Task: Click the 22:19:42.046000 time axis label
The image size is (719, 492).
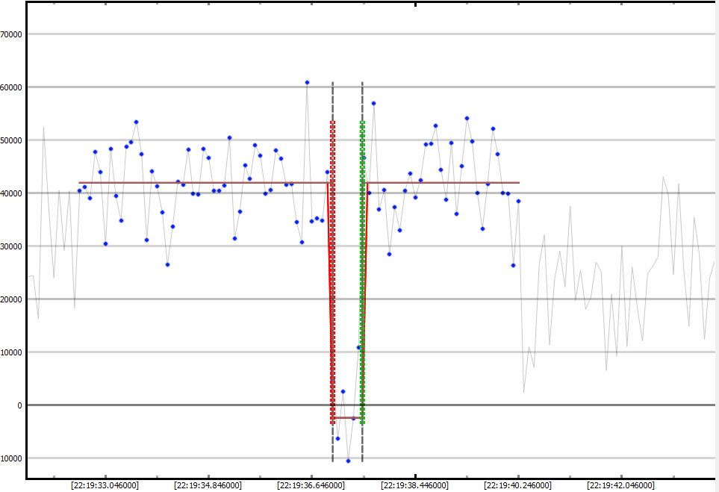Action: tap(621, 485)
